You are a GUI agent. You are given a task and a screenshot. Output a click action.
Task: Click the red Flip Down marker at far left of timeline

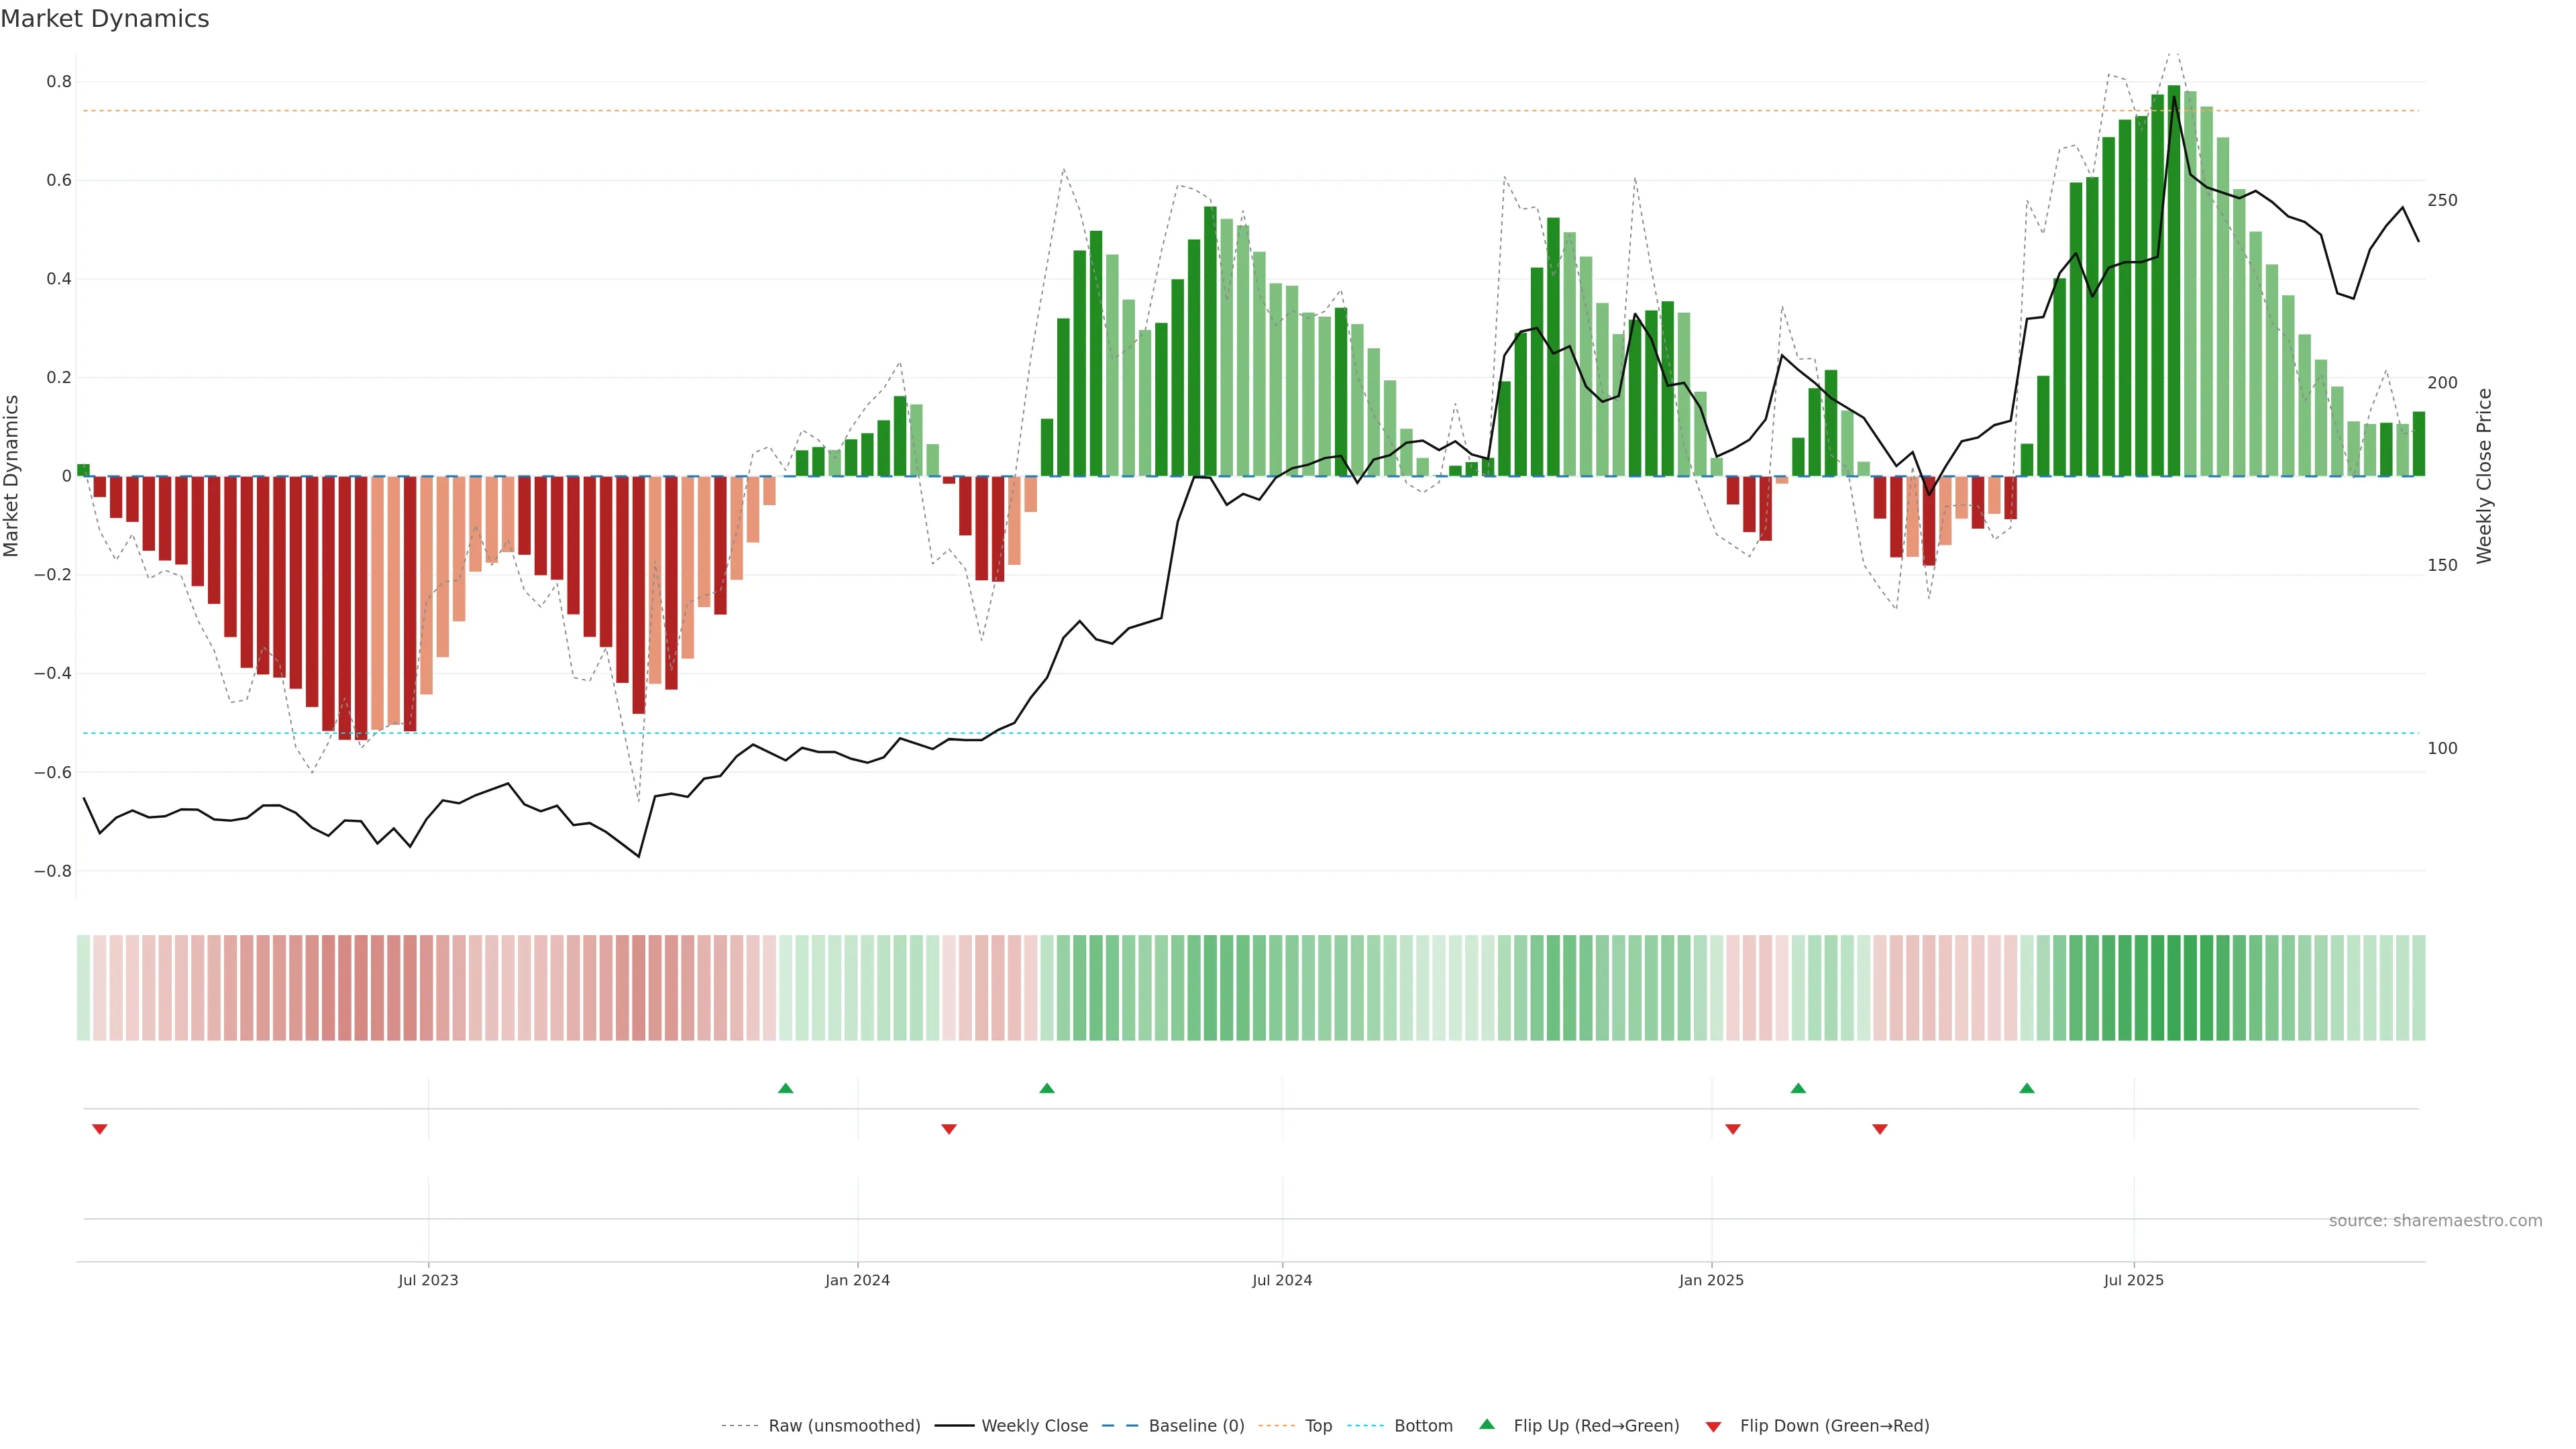coord(99,1129)
